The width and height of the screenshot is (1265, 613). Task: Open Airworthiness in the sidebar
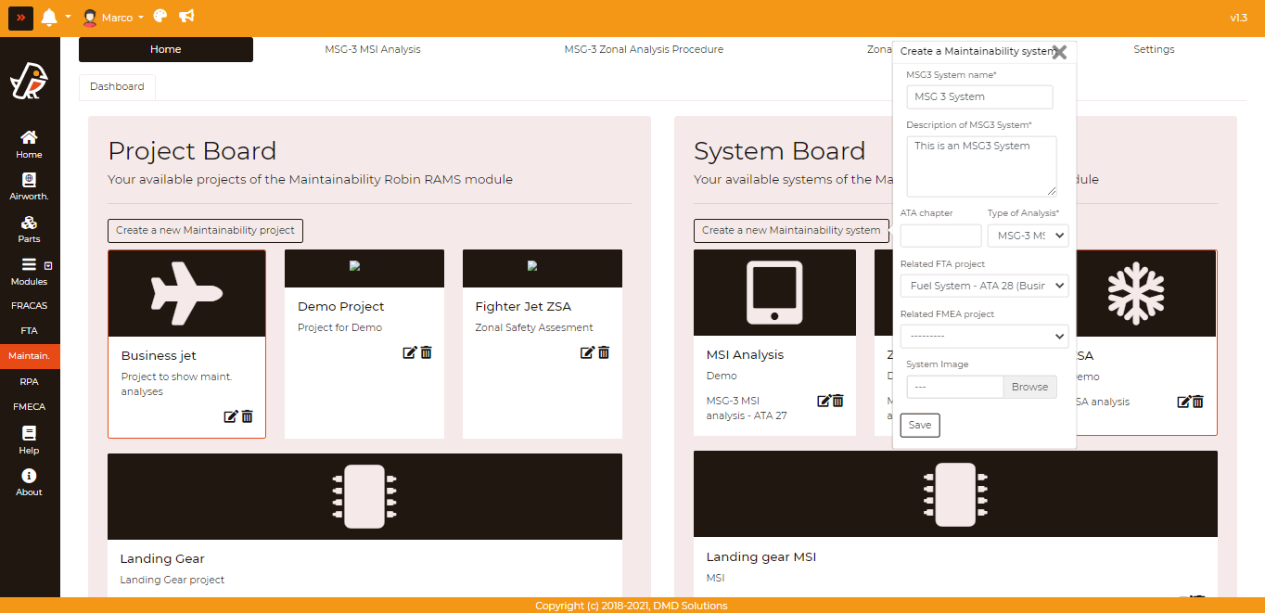tap(29, 186)
